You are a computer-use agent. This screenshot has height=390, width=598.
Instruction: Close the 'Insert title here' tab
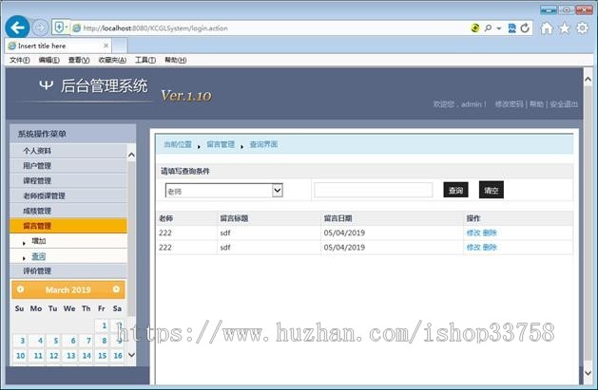[106, 46]
